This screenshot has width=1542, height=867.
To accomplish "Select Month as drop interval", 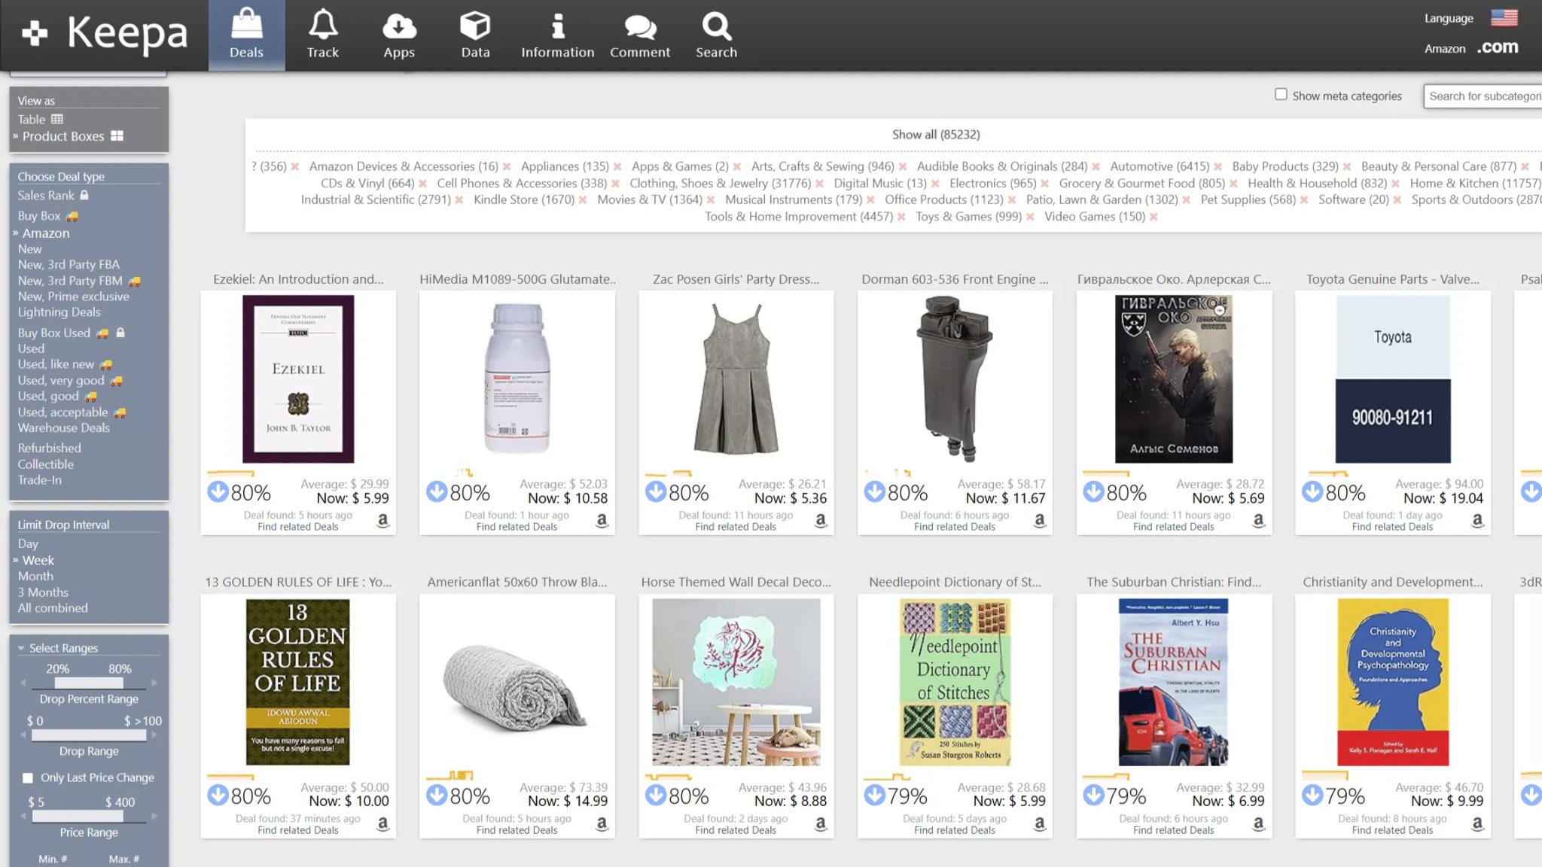I will [35, 576].
